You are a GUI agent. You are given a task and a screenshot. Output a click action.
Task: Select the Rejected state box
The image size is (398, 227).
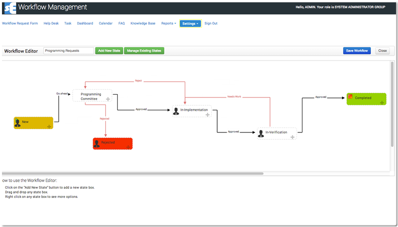tap(112, 144)
